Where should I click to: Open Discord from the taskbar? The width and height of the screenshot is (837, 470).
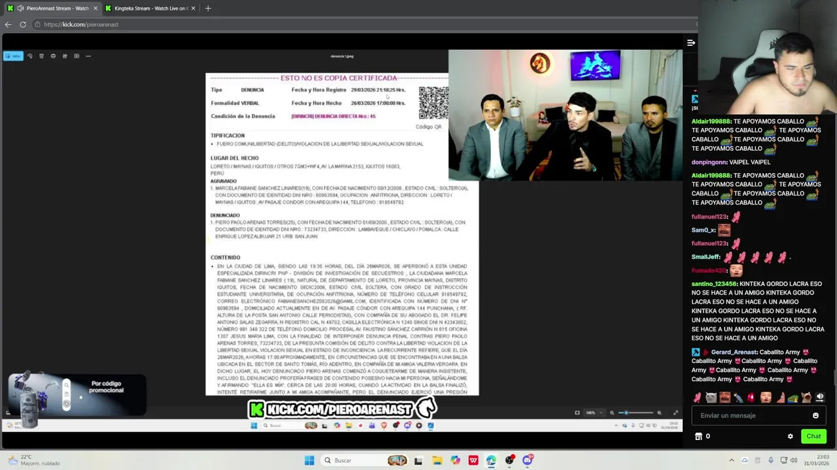click(x=528, y=460)
